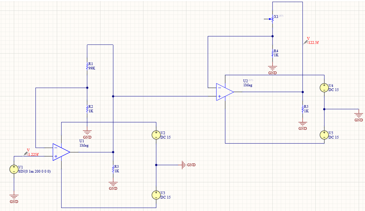365x211 pixels.
Task: Click junction dot above R4
Action: (x=273, y=36)
